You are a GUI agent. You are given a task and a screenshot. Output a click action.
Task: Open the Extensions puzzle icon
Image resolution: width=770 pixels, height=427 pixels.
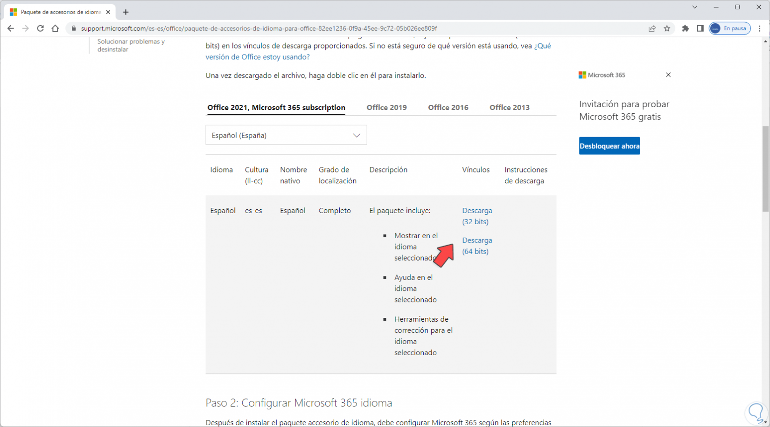coord(685,28)
